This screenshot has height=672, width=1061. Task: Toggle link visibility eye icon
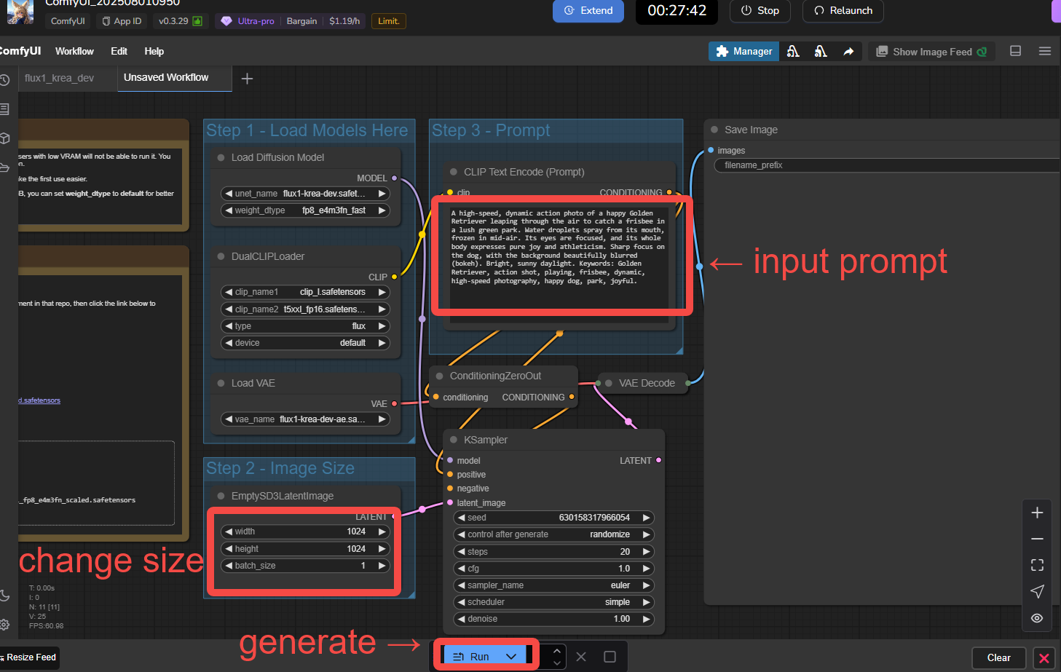[x=1037, y=618]
